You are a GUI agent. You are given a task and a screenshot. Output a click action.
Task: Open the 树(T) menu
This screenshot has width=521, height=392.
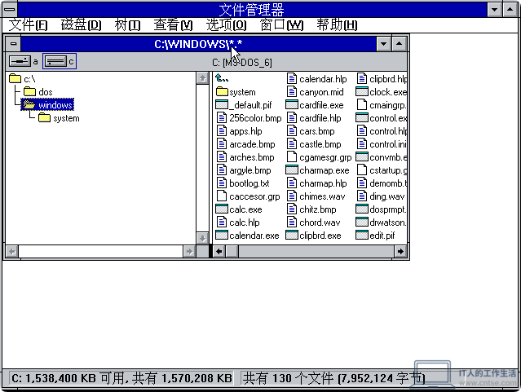[x=127, y=25]
